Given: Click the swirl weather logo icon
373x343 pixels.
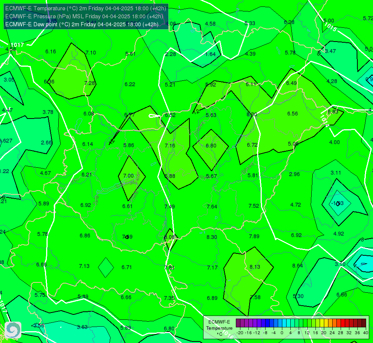Looking at the screenshot, I should coord(13,330).
